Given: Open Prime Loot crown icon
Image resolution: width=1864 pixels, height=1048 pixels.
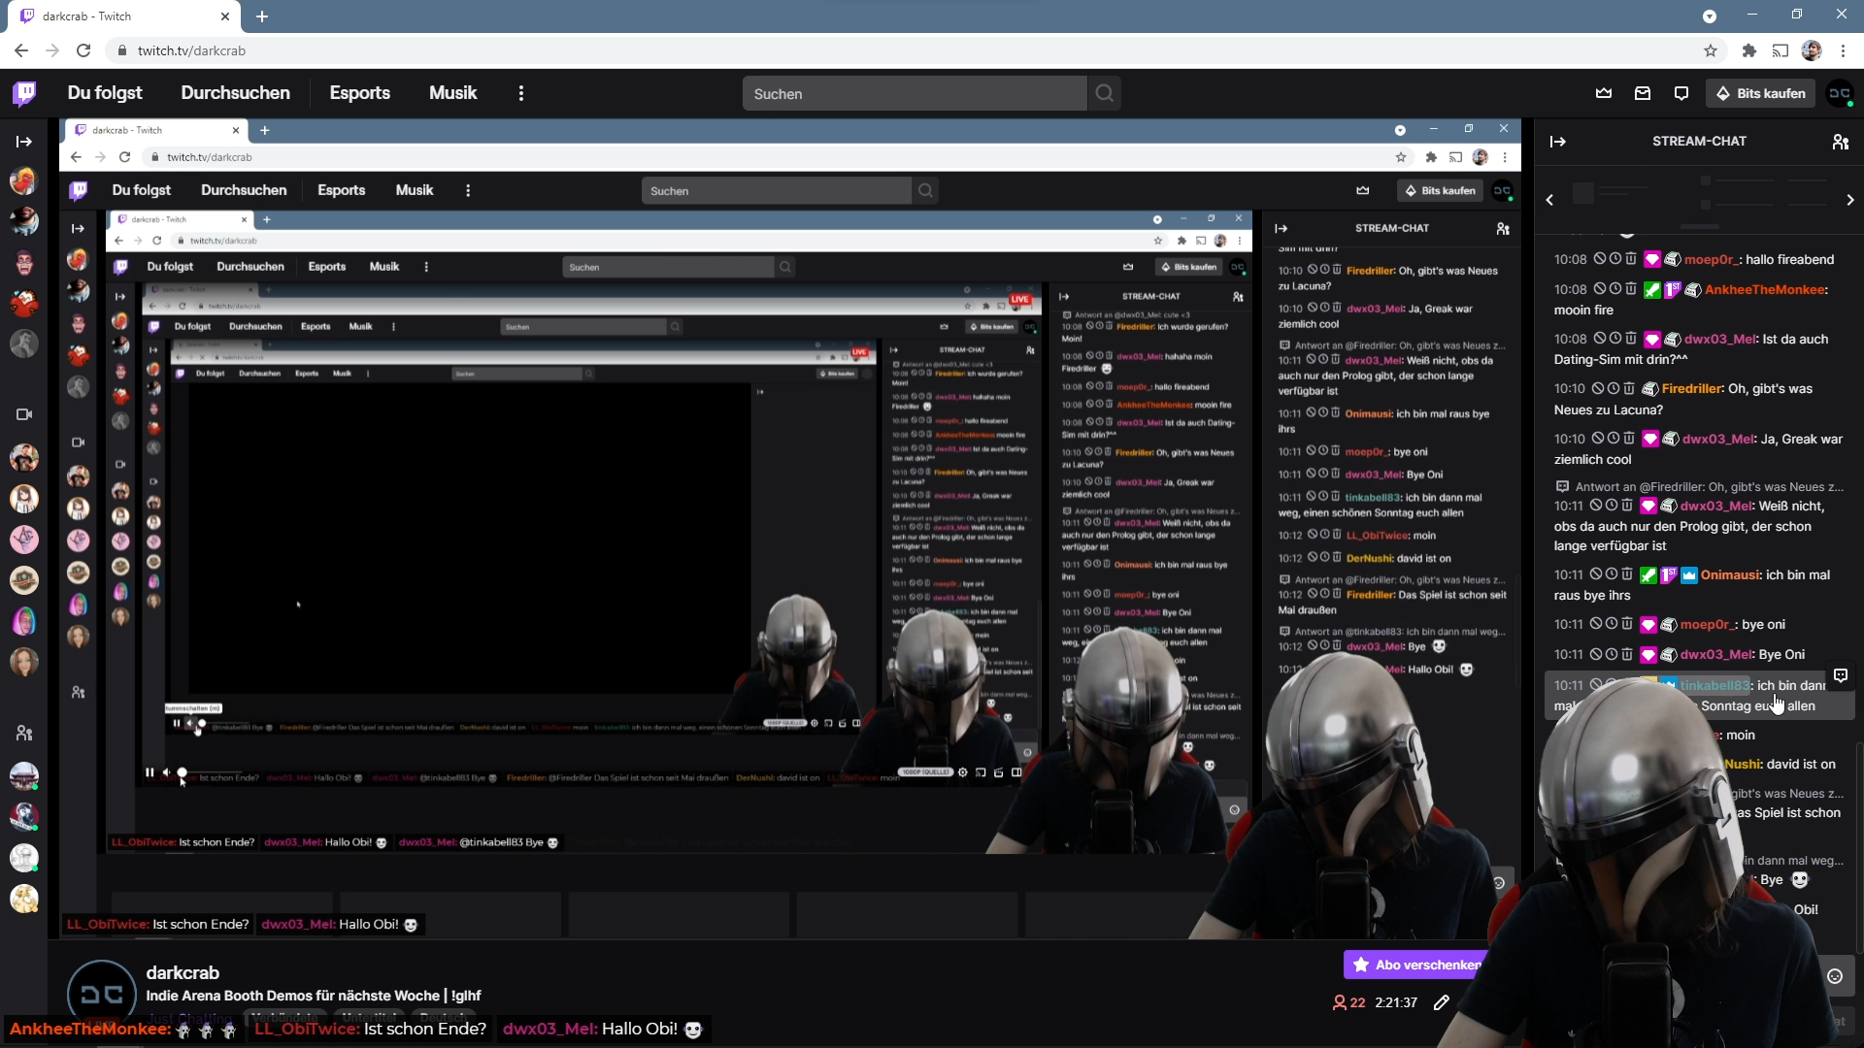Looking at the screenshot, I should 1604,93.
